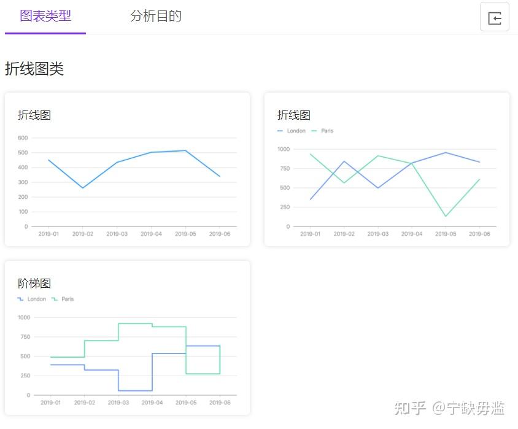Viewport: 518px width, 429px height.
Task: Click the collapse panel icon button
Action: point(494,17)
